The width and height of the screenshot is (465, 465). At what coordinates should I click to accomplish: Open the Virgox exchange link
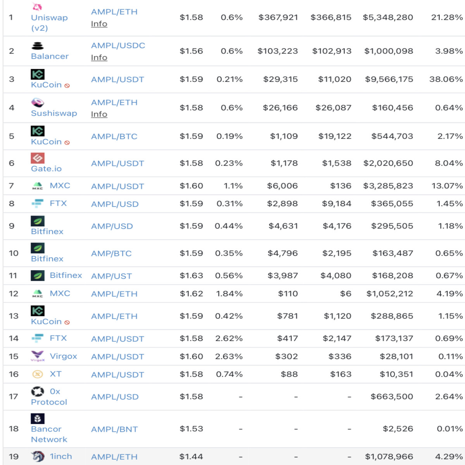63,356
